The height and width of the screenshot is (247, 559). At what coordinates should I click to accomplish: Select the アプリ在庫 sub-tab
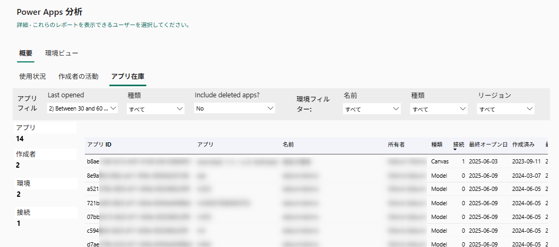(128, 76)
